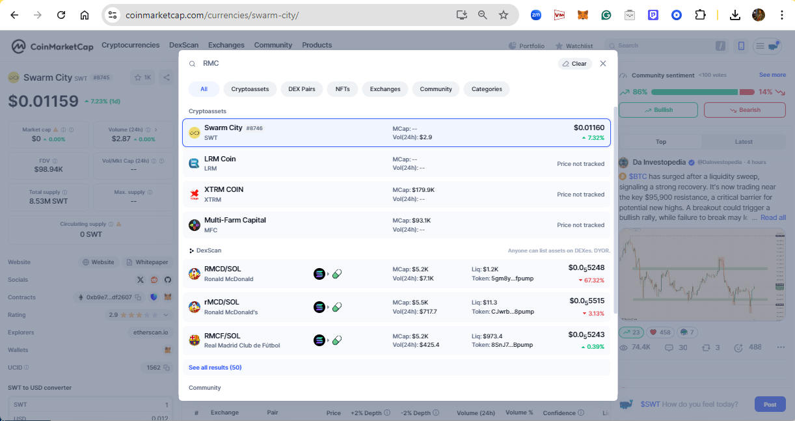This screenshot has width=795, height=421.
Task: Click the share icon beside Swarm City
Action: point(166,77)
